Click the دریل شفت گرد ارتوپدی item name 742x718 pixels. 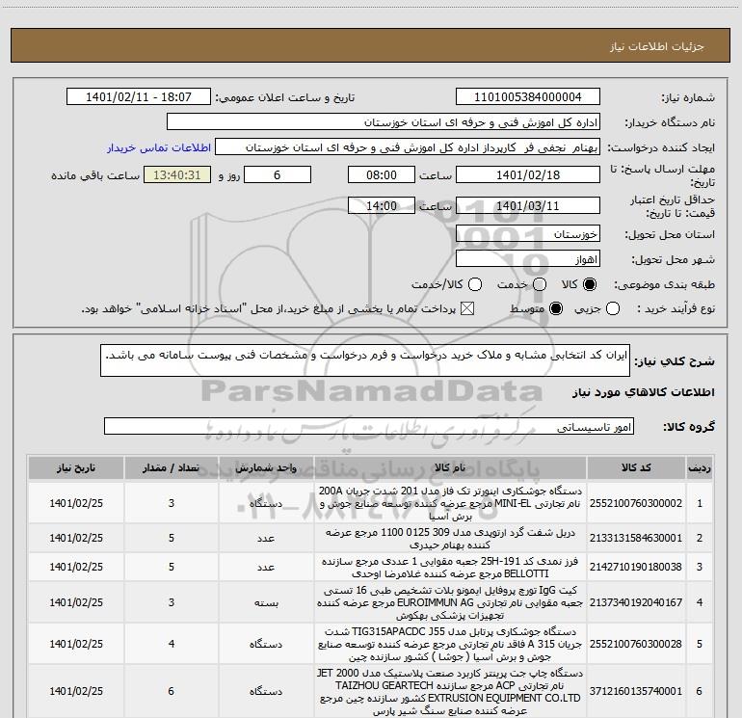point(450,538)
